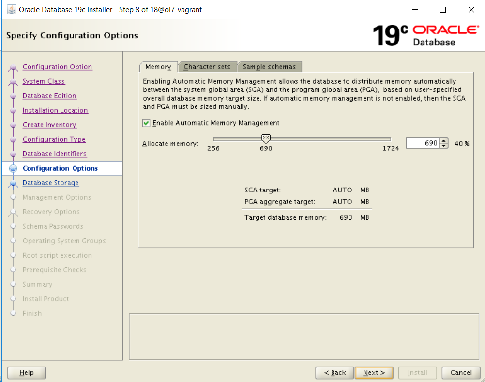485x382 pixels.
Task: Click the Database Storage step bullet icon
Action: click(13, 183)
